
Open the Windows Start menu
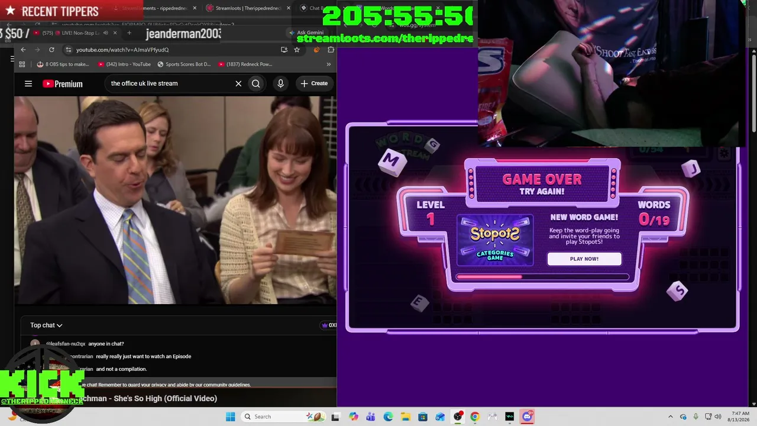pos(230,417)
